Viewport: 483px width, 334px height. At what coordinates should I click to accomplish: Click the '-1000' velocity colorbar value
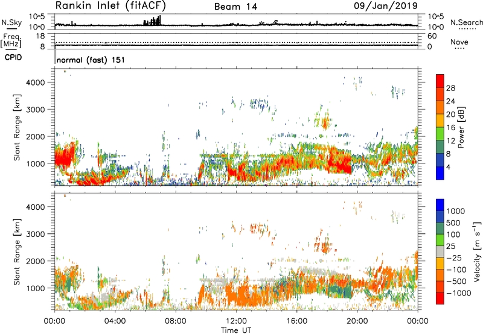pos(458,293)
